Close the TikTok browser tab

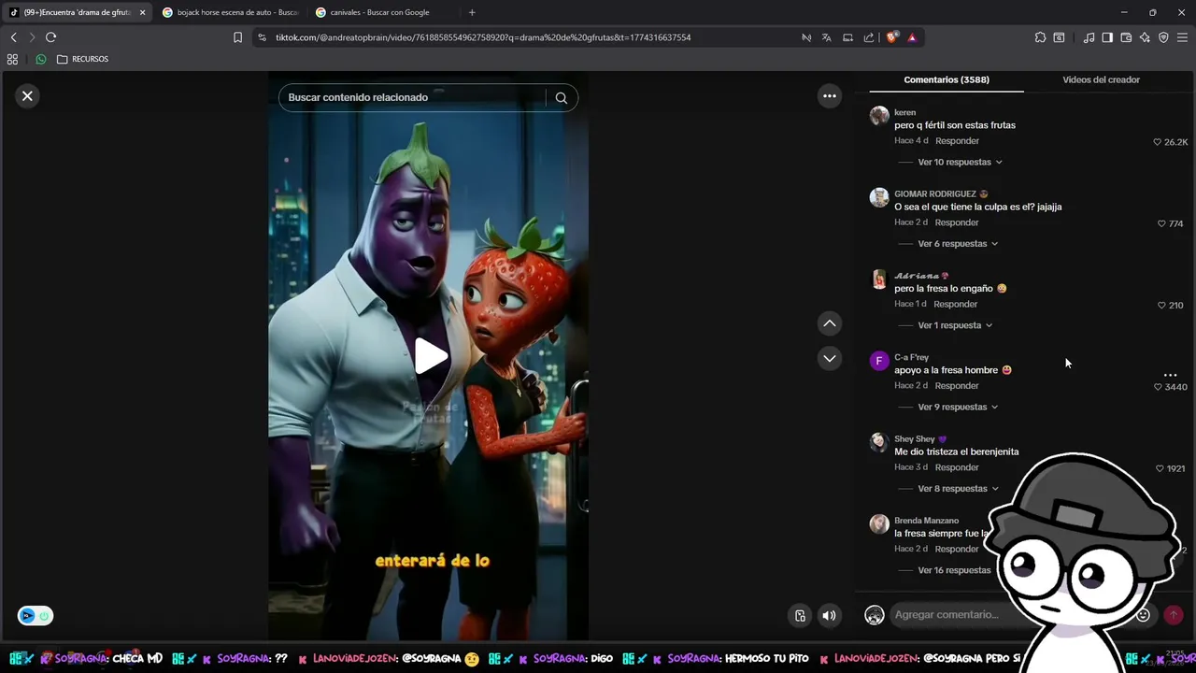142,12
